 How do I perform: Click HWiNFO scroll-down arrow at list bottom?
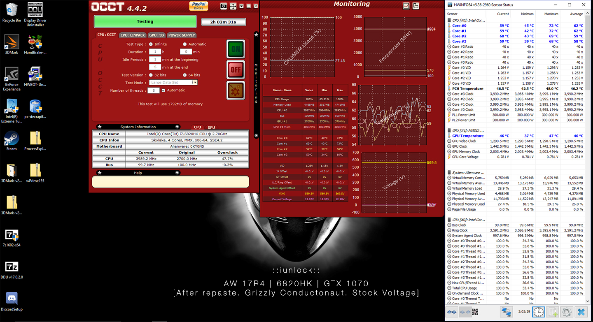(x=588, y=301)
